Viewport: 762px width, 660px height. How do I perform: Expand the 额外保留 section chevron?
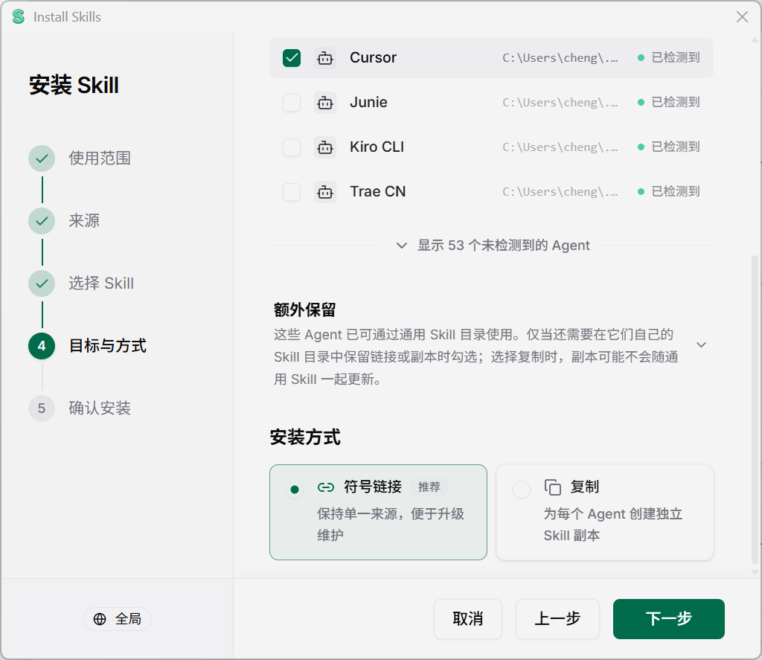tap(701, 345)
